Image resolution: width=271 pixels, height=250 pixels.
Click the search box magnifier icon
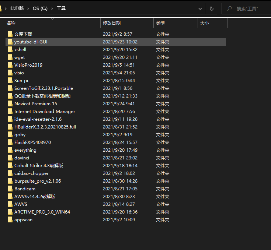(229, 8)
